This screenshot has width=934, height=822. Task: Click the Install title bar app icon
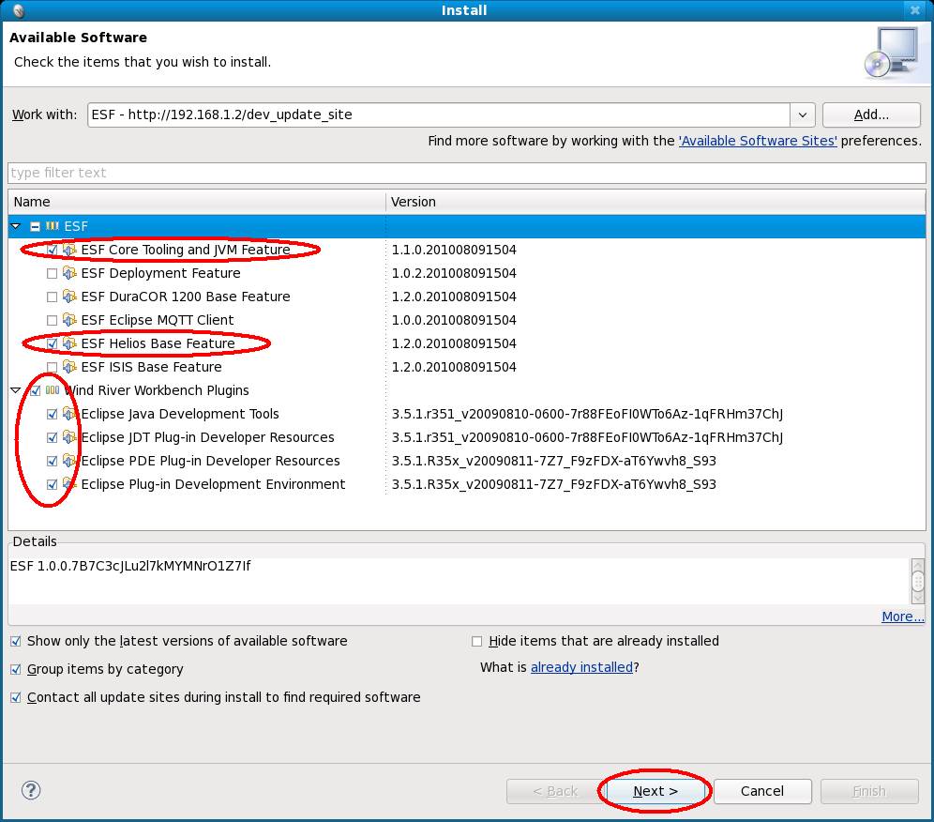point(18,9)
